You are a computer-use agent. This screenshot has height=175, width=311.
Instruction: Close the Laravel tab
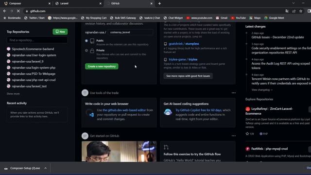(x=101, y=3)
